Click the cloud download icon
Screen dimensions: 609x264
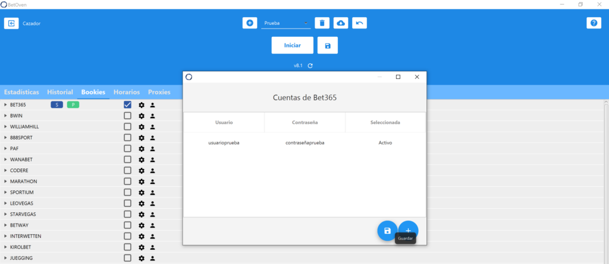pos(341,23)
